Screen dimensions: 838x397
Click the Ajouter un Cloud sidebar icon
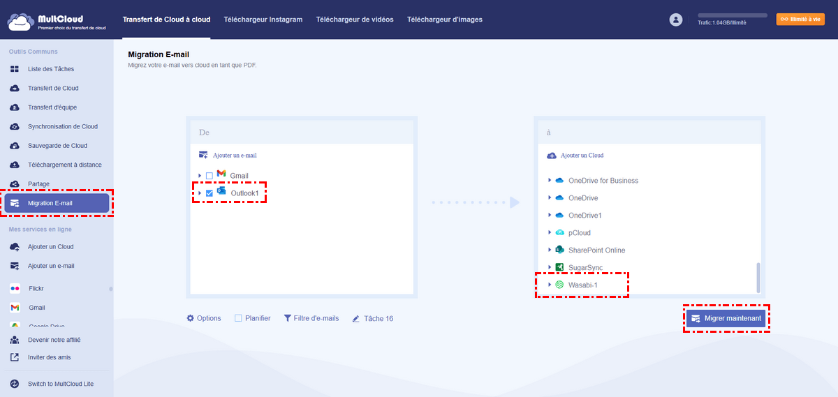coord(15,247)
